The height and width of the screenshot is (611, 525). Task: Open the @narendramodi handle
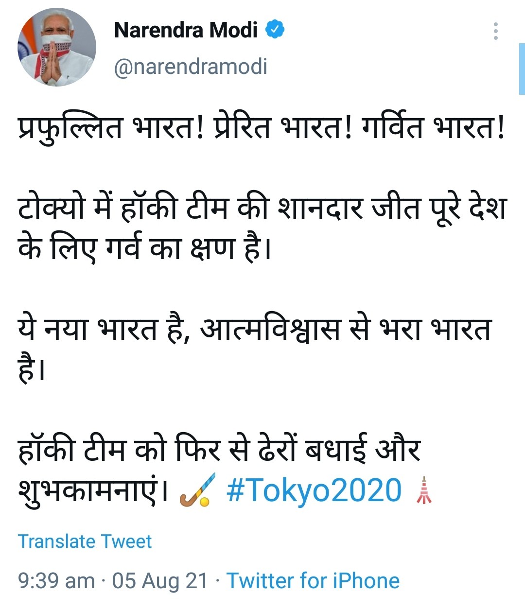tap(190, 67)
